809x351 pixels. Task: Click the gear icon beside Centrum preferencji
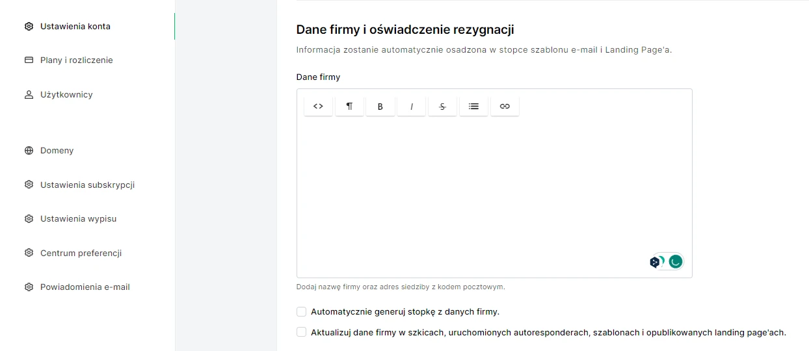point(29,253)
